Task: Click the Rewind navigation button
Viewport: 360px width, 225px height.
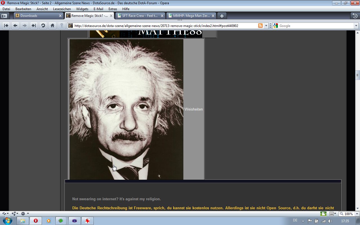Action: click(6, 26)
